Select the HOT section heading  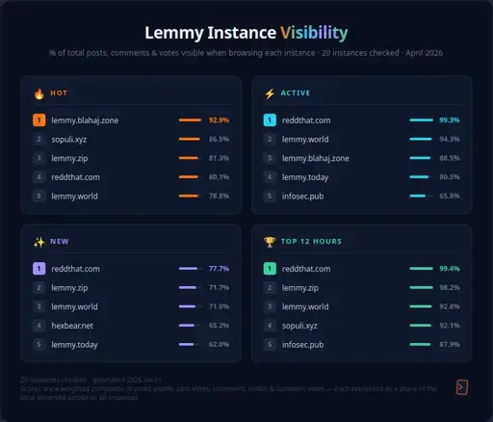coord(59,93)
